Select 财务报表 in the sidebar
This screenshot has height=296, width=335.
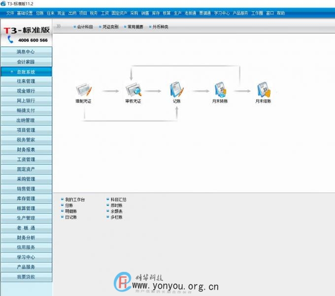click(x=26, y=149)
